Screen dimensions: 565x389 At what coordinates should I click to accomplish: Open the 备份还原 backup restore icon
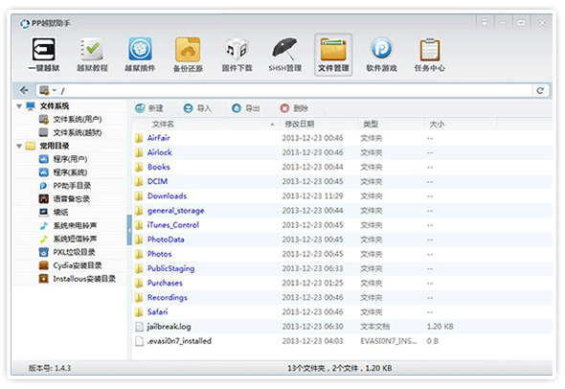[x=188, y=55]
